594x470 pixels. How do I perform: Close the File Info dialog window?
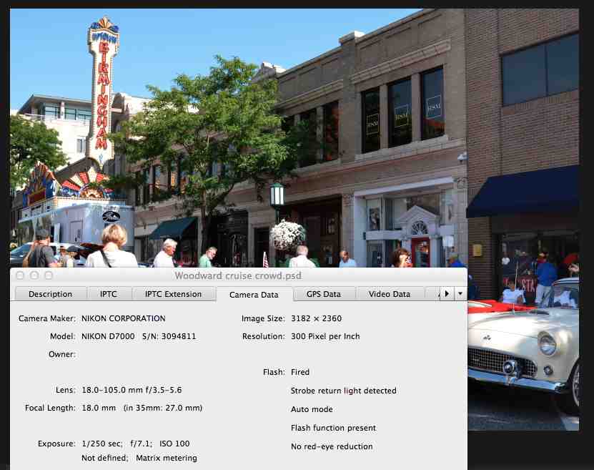pos(20,275)
